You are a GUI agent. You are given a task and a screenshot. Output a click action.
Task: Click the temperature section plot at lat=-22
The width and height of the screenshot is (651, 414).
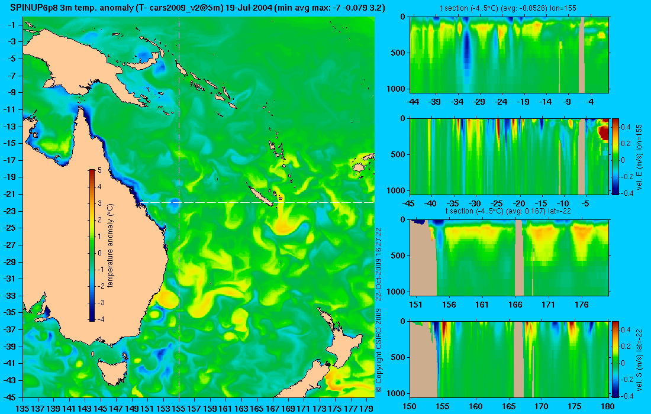coord(510,258)
